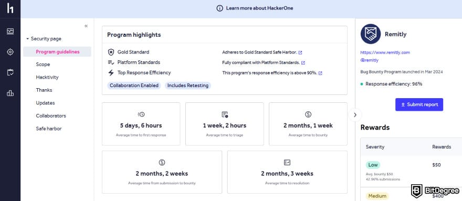Select Program guidelines menu item
Screen dimensions: 462x201
57,51
